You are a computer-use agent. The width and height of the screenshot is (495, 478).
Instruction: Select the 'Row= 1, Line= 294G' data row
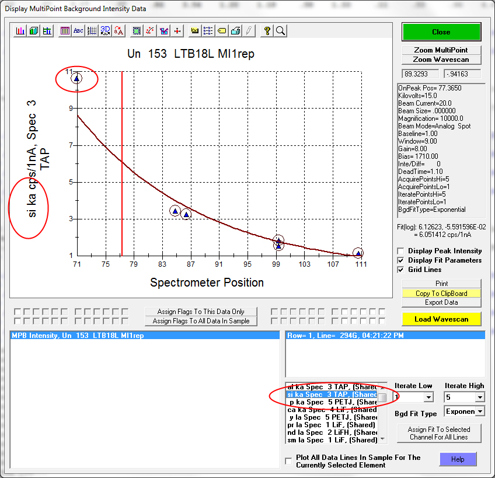[385, 336]
